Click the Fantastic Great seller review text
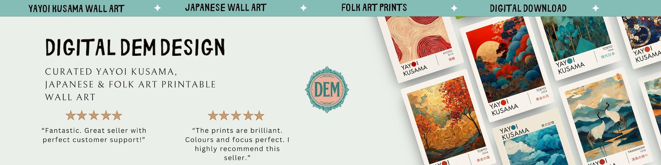The height and width of the screenshot is (165, 661). point(94,135)
